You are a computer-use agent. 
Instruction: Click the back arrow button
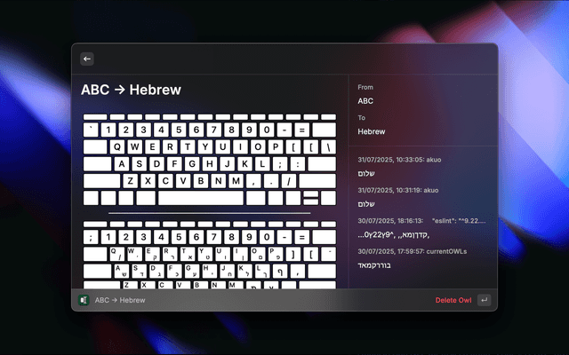[87, 59]
